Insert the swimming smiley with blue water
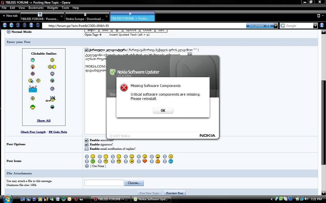 [33, 89]
